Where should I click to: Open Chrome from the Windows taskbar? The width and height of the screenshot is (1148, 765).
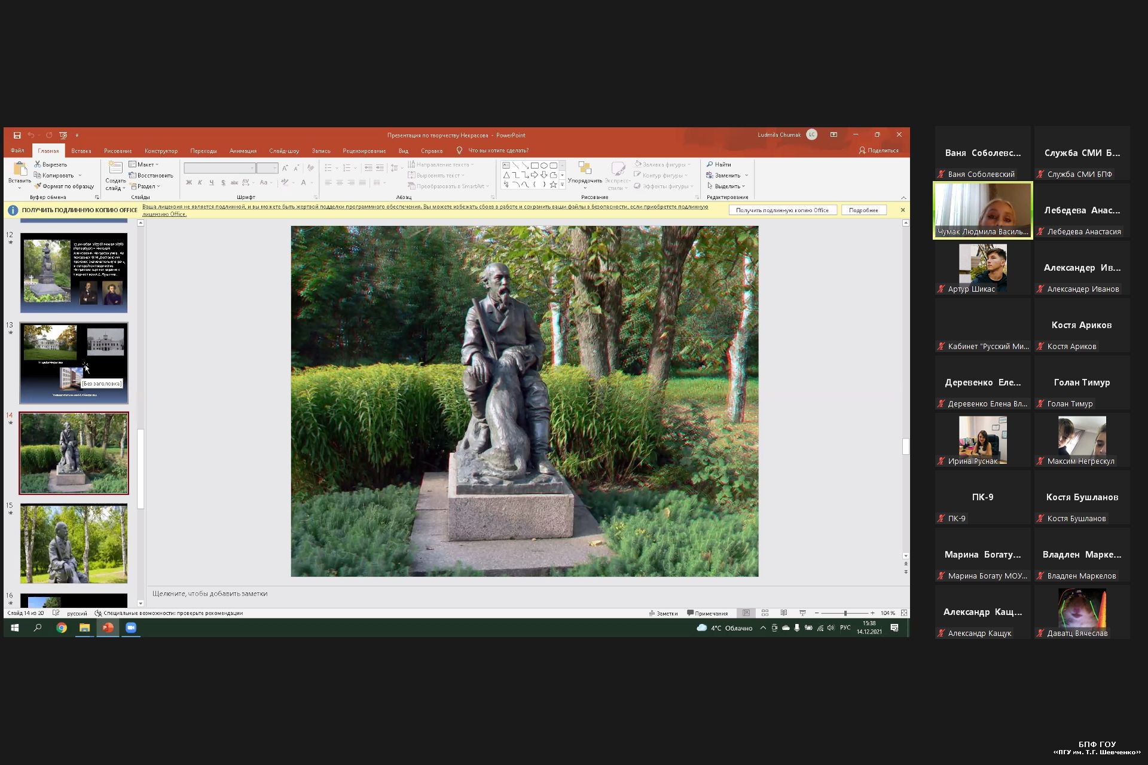tap(62, 628)
